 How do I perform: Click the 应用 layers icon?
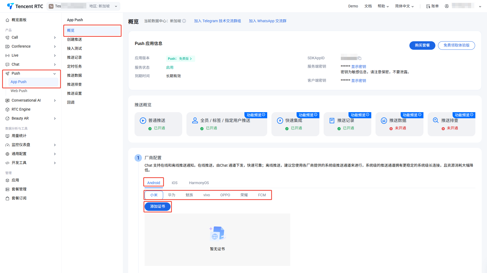[x=7, y=180]
